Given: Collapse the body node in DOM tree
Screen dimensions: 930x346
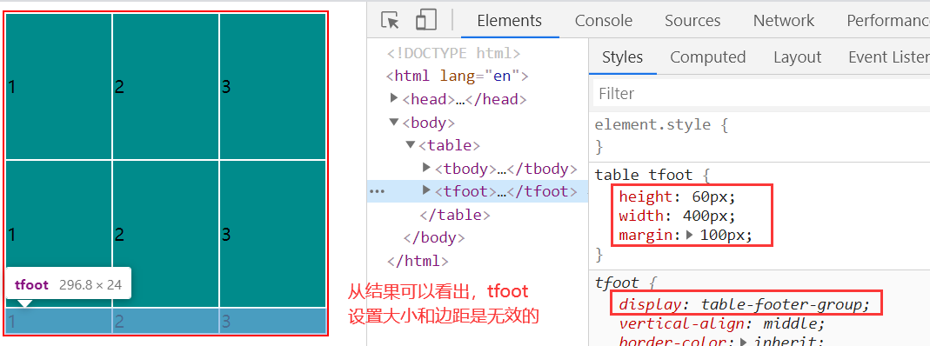Looking at the screenshot, I should (x=394, y=122).
